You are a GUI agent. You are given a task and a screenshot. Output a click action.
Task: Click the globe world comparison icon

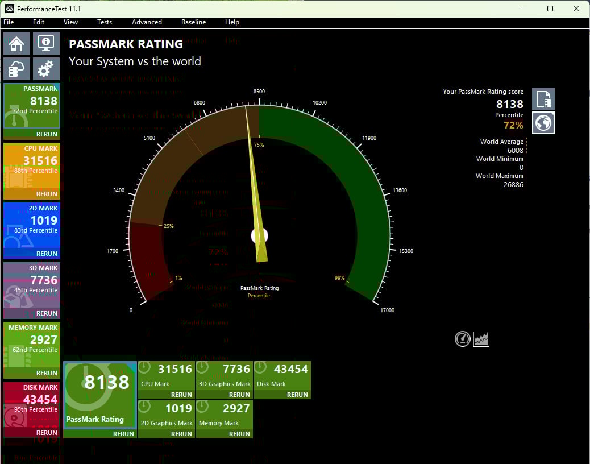(543, 123)
